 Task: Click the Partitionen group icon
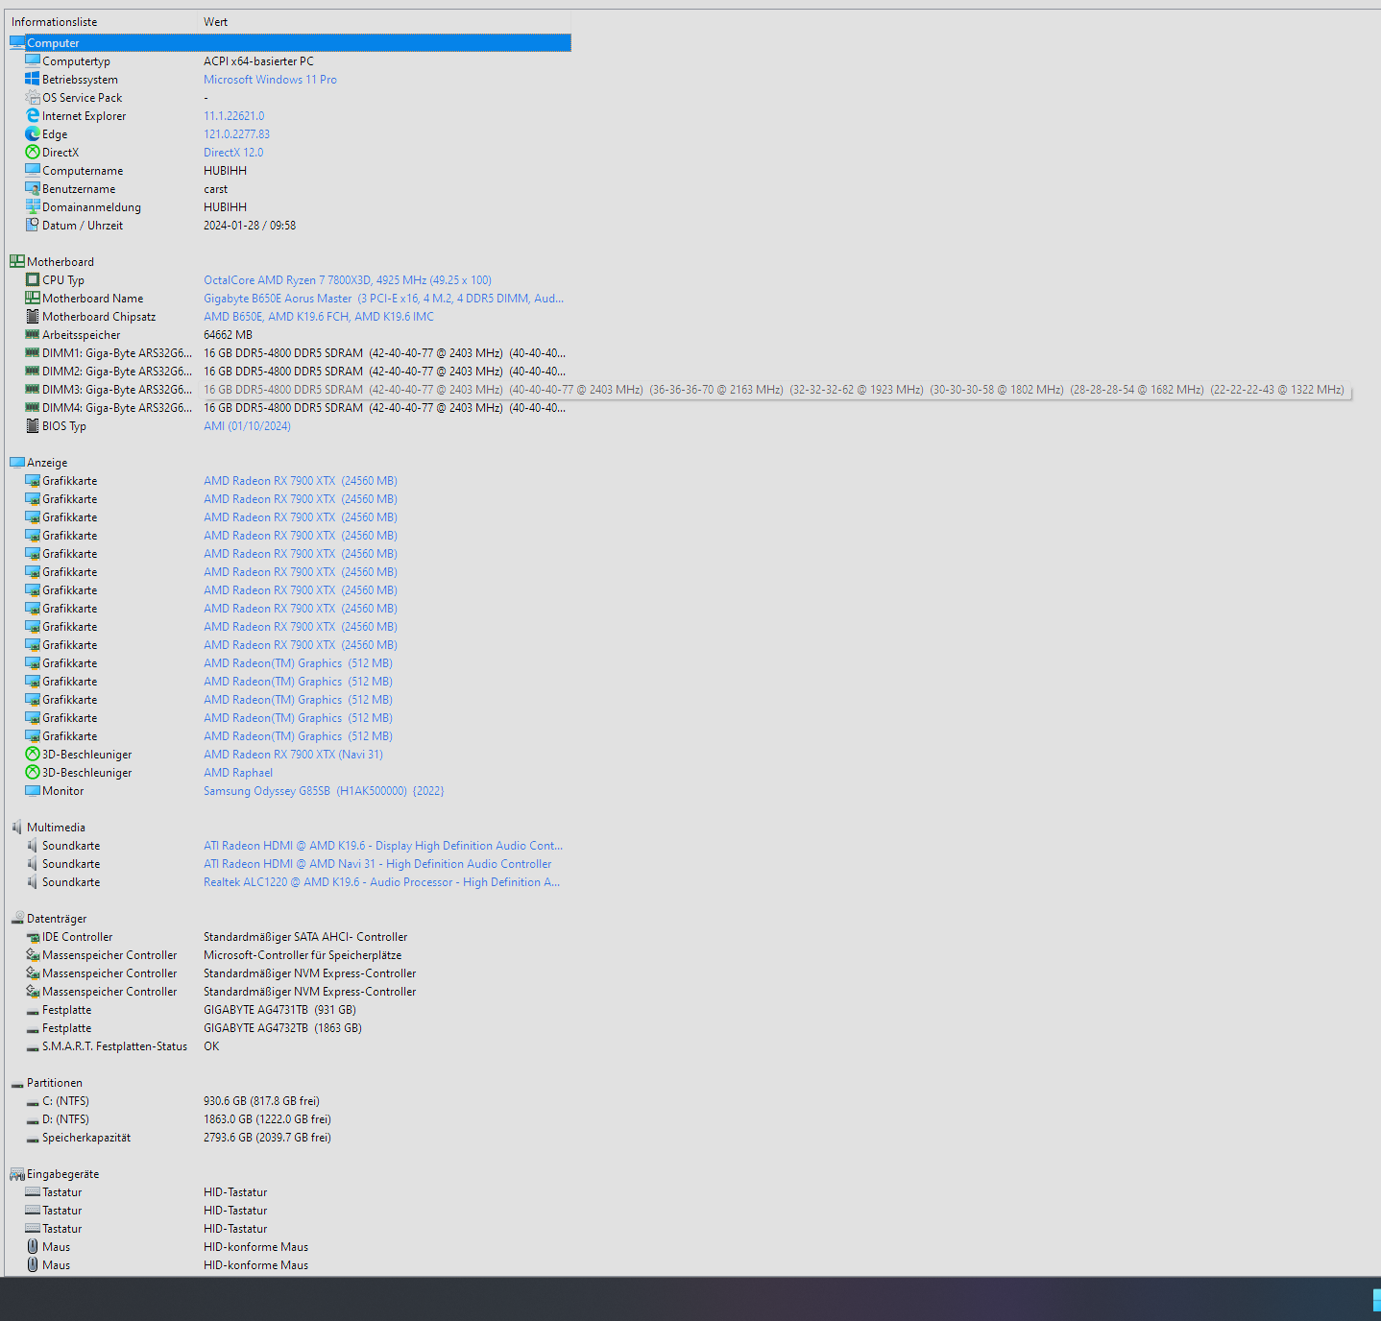pyautogui.click(x=17, y=1083)
